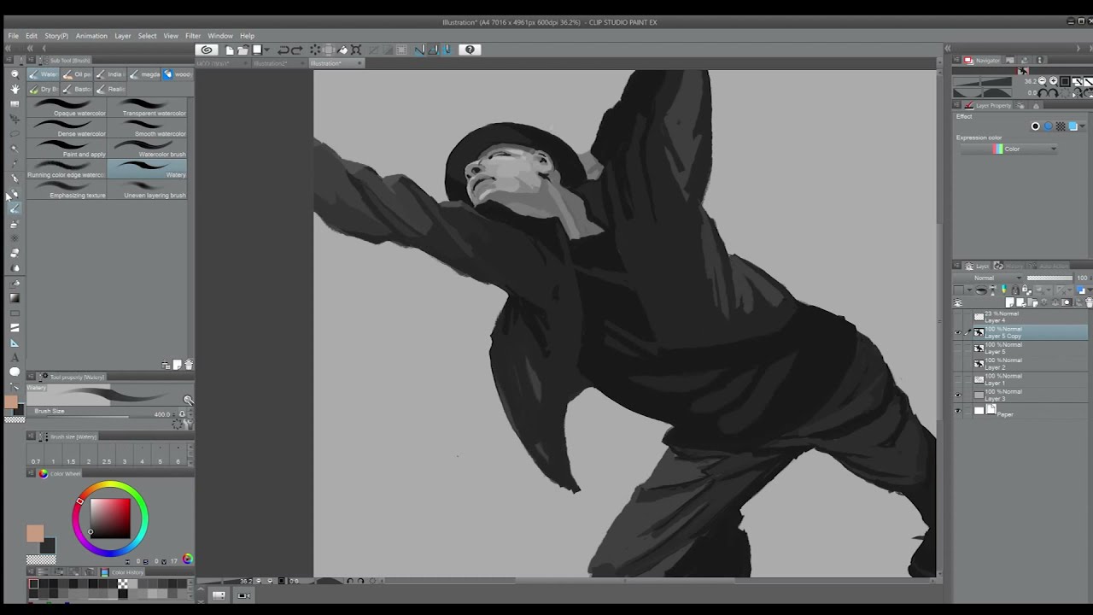Switch to the Navigator tab
Image resolution: width=1093 pixels, height=615 pixels.
click(x=982, y=61)
